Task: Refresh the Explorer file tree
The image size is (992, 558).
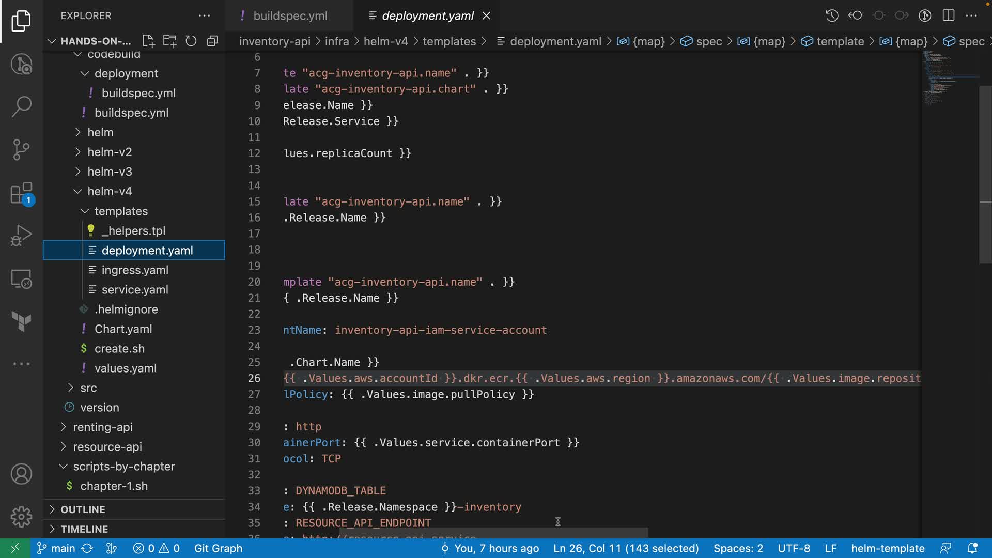Action: coord(191,41)
